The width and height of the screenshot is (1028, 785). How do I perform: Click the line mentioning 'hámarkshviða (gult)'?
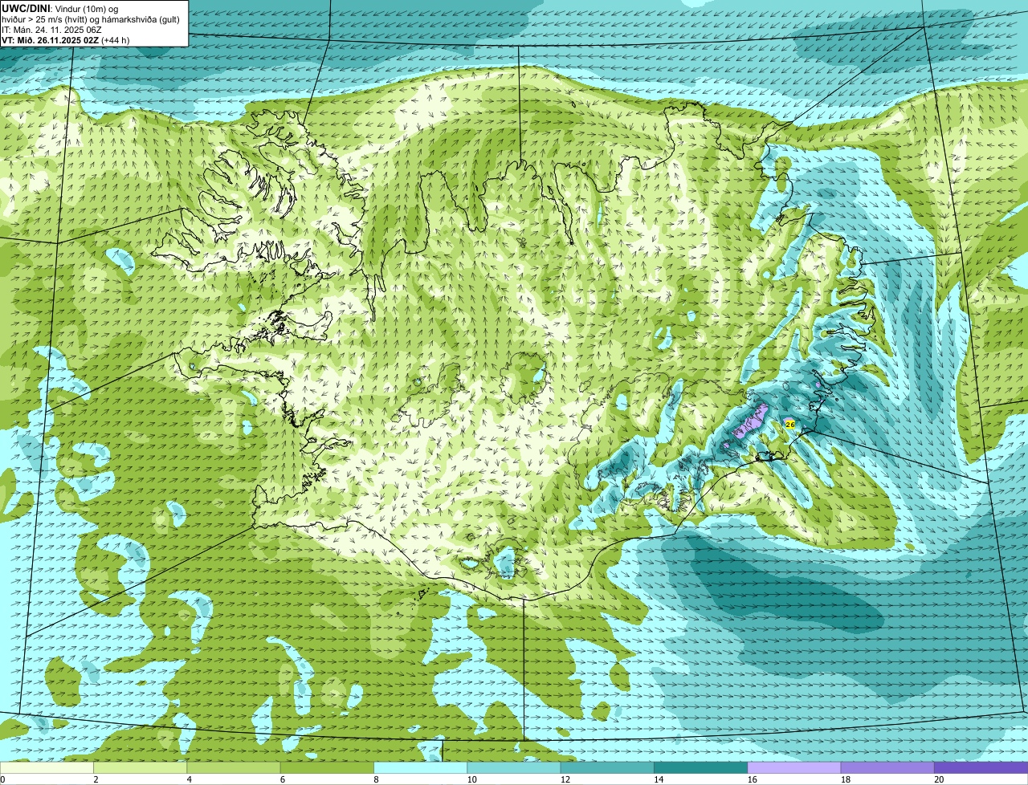91,19
